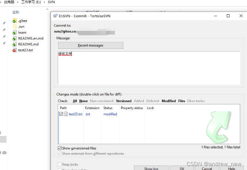Click inside the commit message text box

pos(149,68)
